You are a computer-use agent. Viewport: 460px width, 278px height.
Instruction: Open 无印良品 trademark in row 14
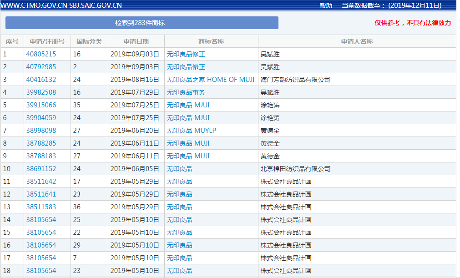180,220
